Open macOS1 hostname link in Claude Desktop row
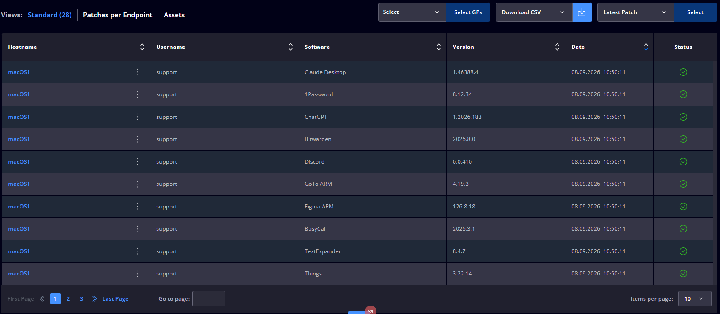Image resolution: width=720 pixels, height=314 pixels. (19, 72)
